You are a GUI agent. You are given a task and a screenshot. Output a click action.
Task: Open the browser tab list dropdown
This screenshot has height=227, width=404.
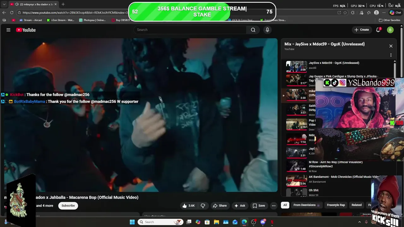tap(4, 4)
